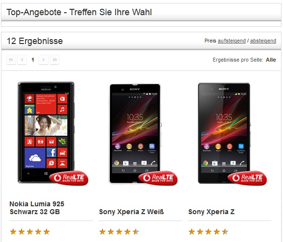Click white Sony Xperia Z phone image
283x242 pixels.
(135, 133)
